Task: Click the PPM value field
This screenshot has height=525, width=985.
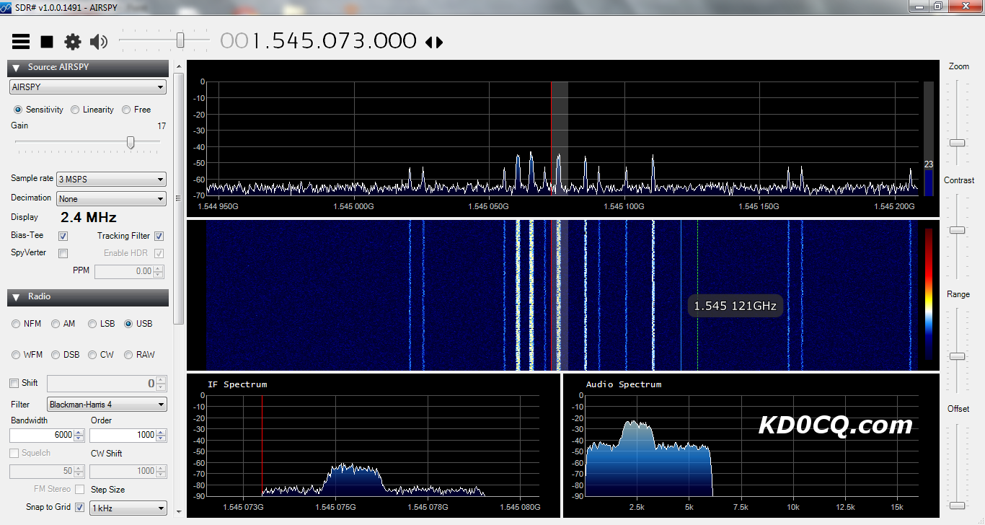Action: (x=124, y=271)
